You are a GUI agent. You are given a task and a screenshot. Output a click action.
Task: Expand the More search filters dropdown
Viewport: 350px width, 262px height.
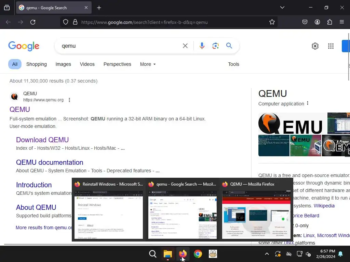[148, 64]
